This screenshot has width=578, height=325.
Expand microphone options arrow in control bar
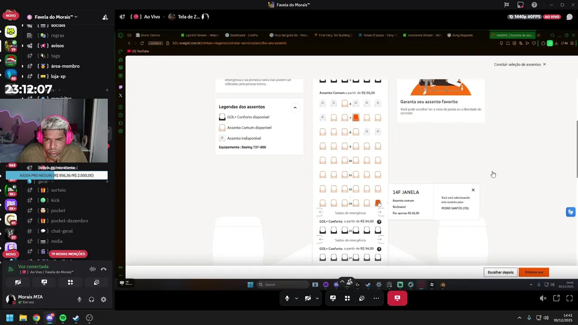pyautogui.click(x=296, y=298)
